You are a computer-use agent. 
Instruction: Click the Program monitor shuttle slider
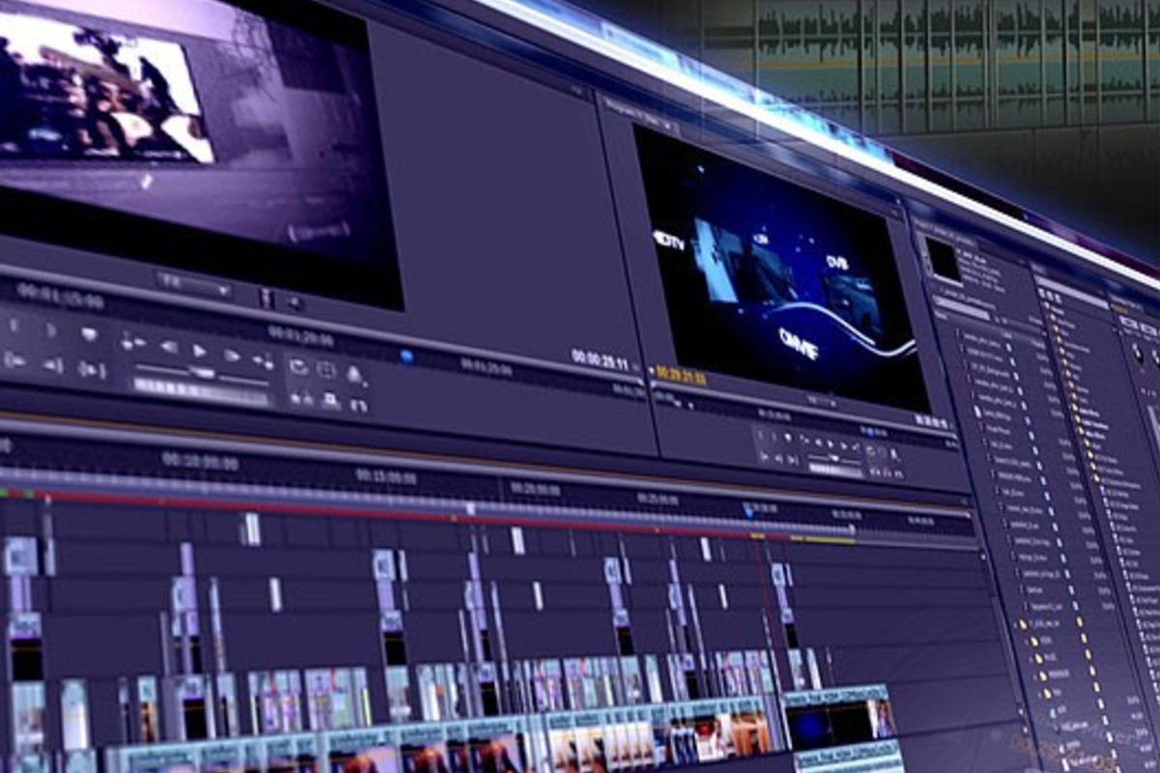834,457
